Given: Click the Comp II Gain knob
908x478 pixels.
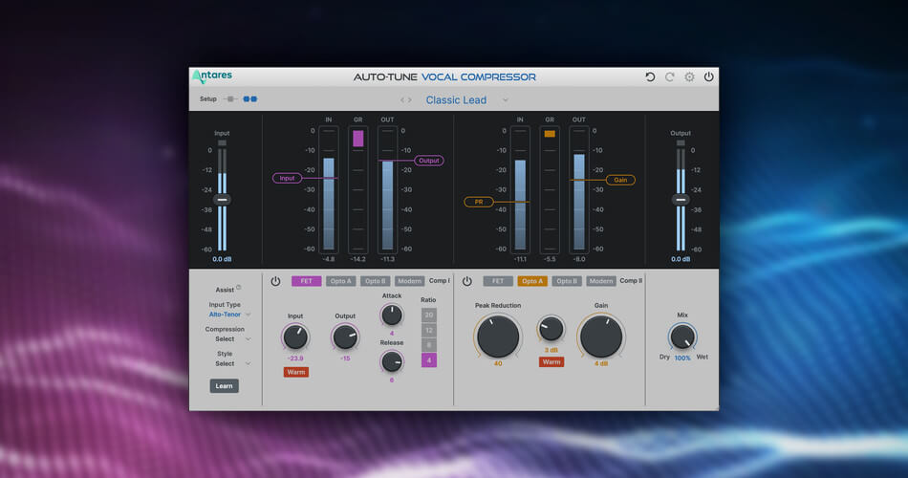Looking at the screenshot, I should click(x=601, y=337).
